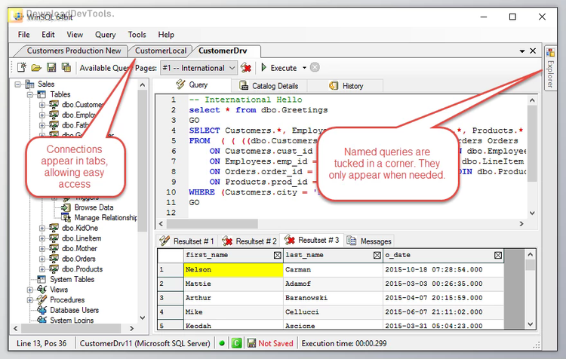Click the Browse Data tree item
Image resolution: width=566 pixels, height=359 pixels.
pyautogui.click(x=94, y=207)
